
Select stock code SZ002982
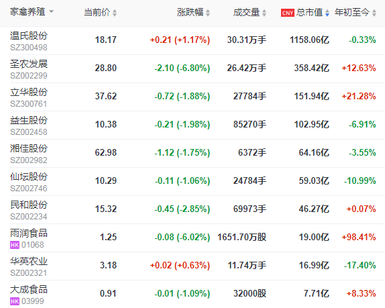(x=28, y=160)
